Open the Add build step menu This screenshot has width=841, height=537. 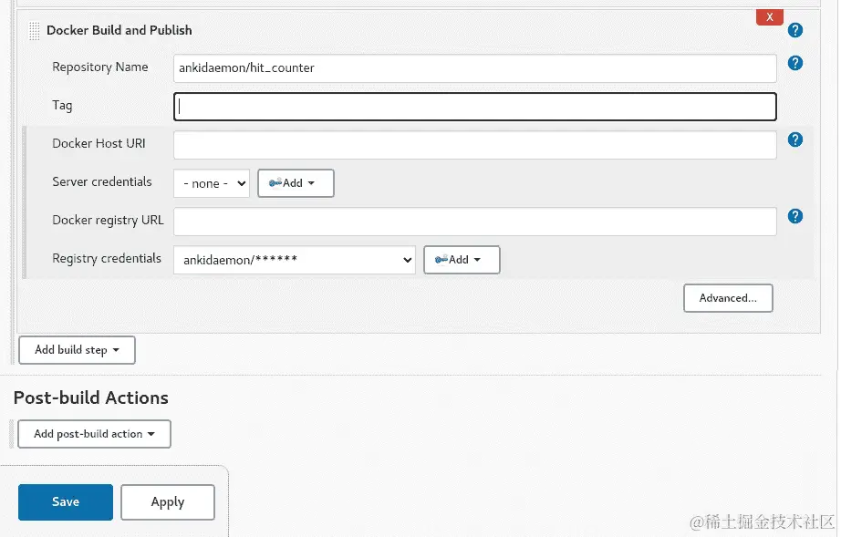77,350
